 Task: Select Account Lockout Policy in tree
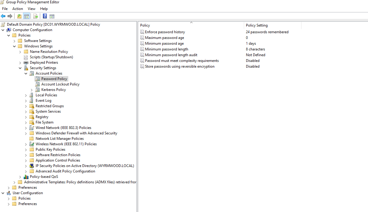point(60,84)
